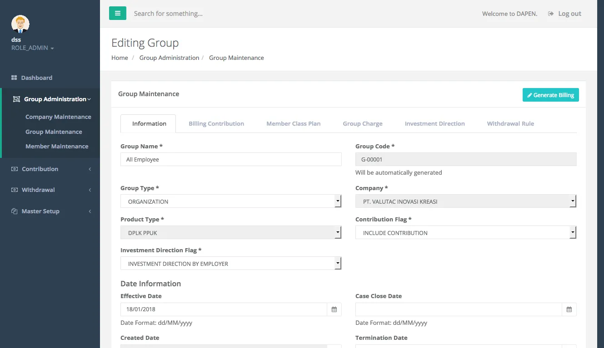The width and height of the screenshot is (604, 348).
Task: Open Member Maintenance in sidebar
Action: [57, 146]
